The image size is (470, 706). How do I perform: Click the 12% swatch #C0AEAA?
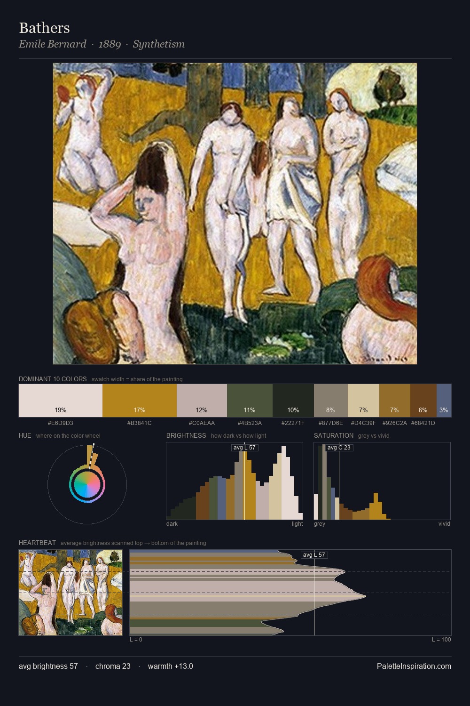pyautogui.click(x=202, y=401)
